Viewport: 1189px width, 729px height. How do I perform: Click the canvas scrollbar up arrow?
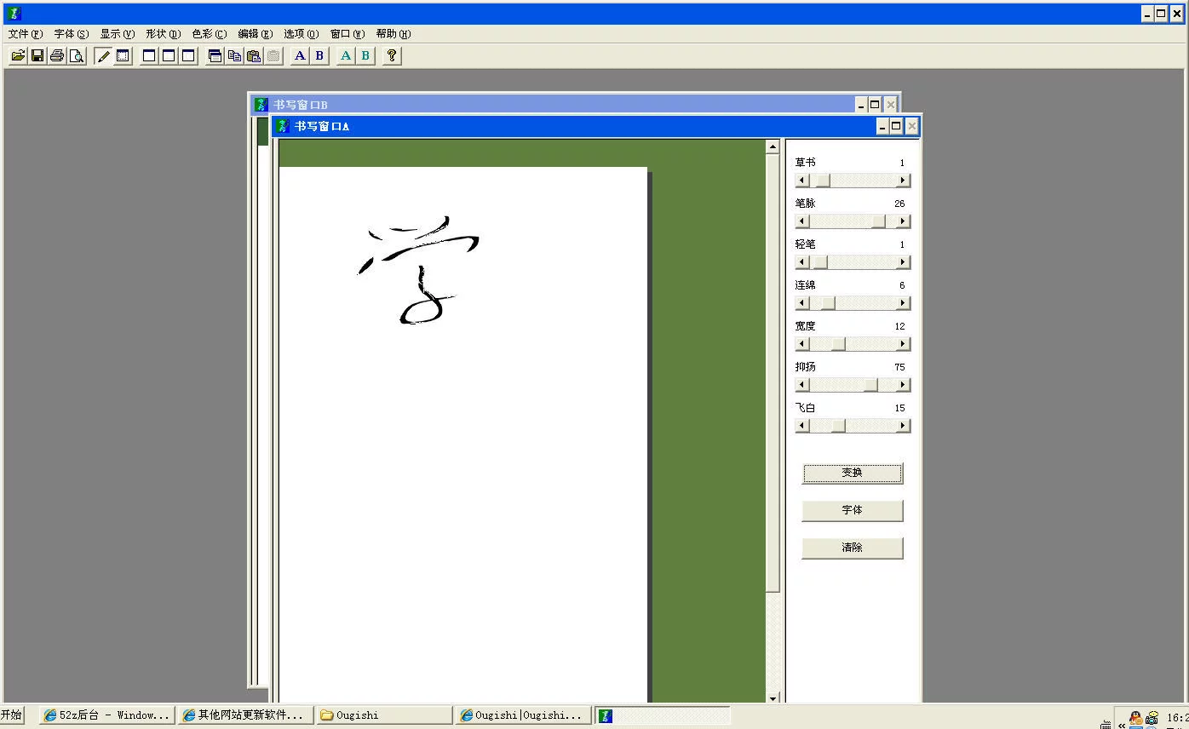(773, 146)
